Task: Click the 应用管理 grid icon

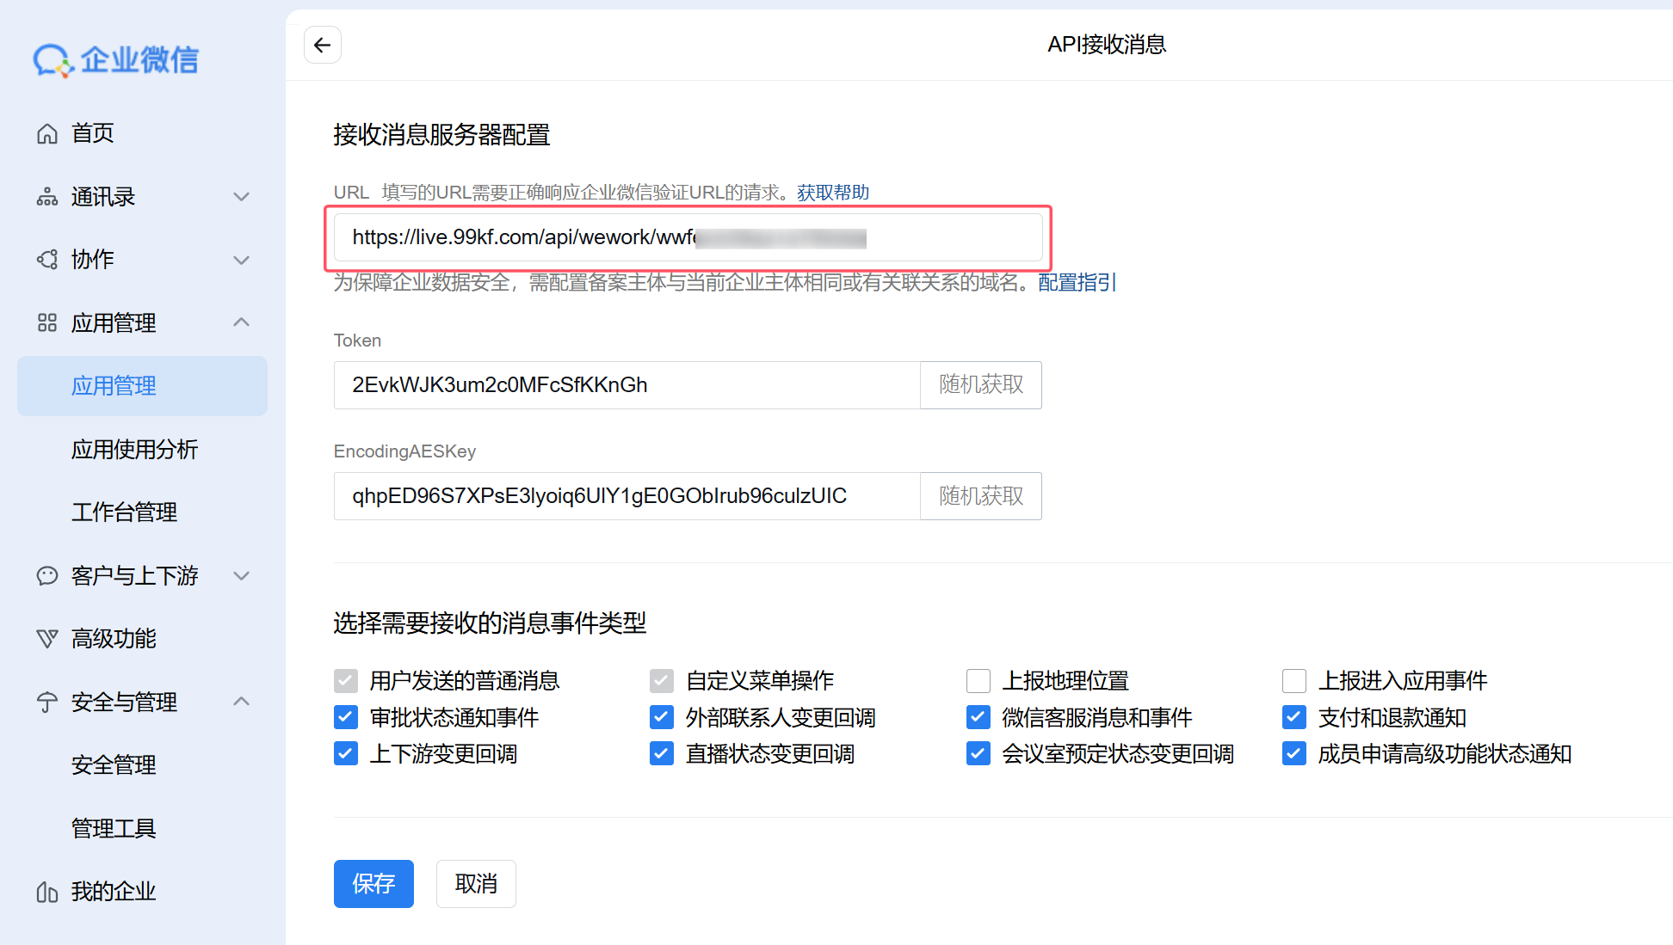Action: [47, 322]
